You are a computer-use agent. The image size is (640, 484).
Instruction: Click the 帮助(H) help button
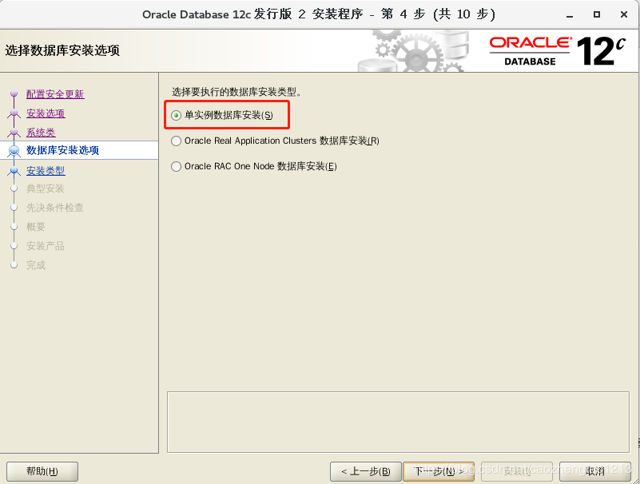pyautogui.click(x=42, y=471)
